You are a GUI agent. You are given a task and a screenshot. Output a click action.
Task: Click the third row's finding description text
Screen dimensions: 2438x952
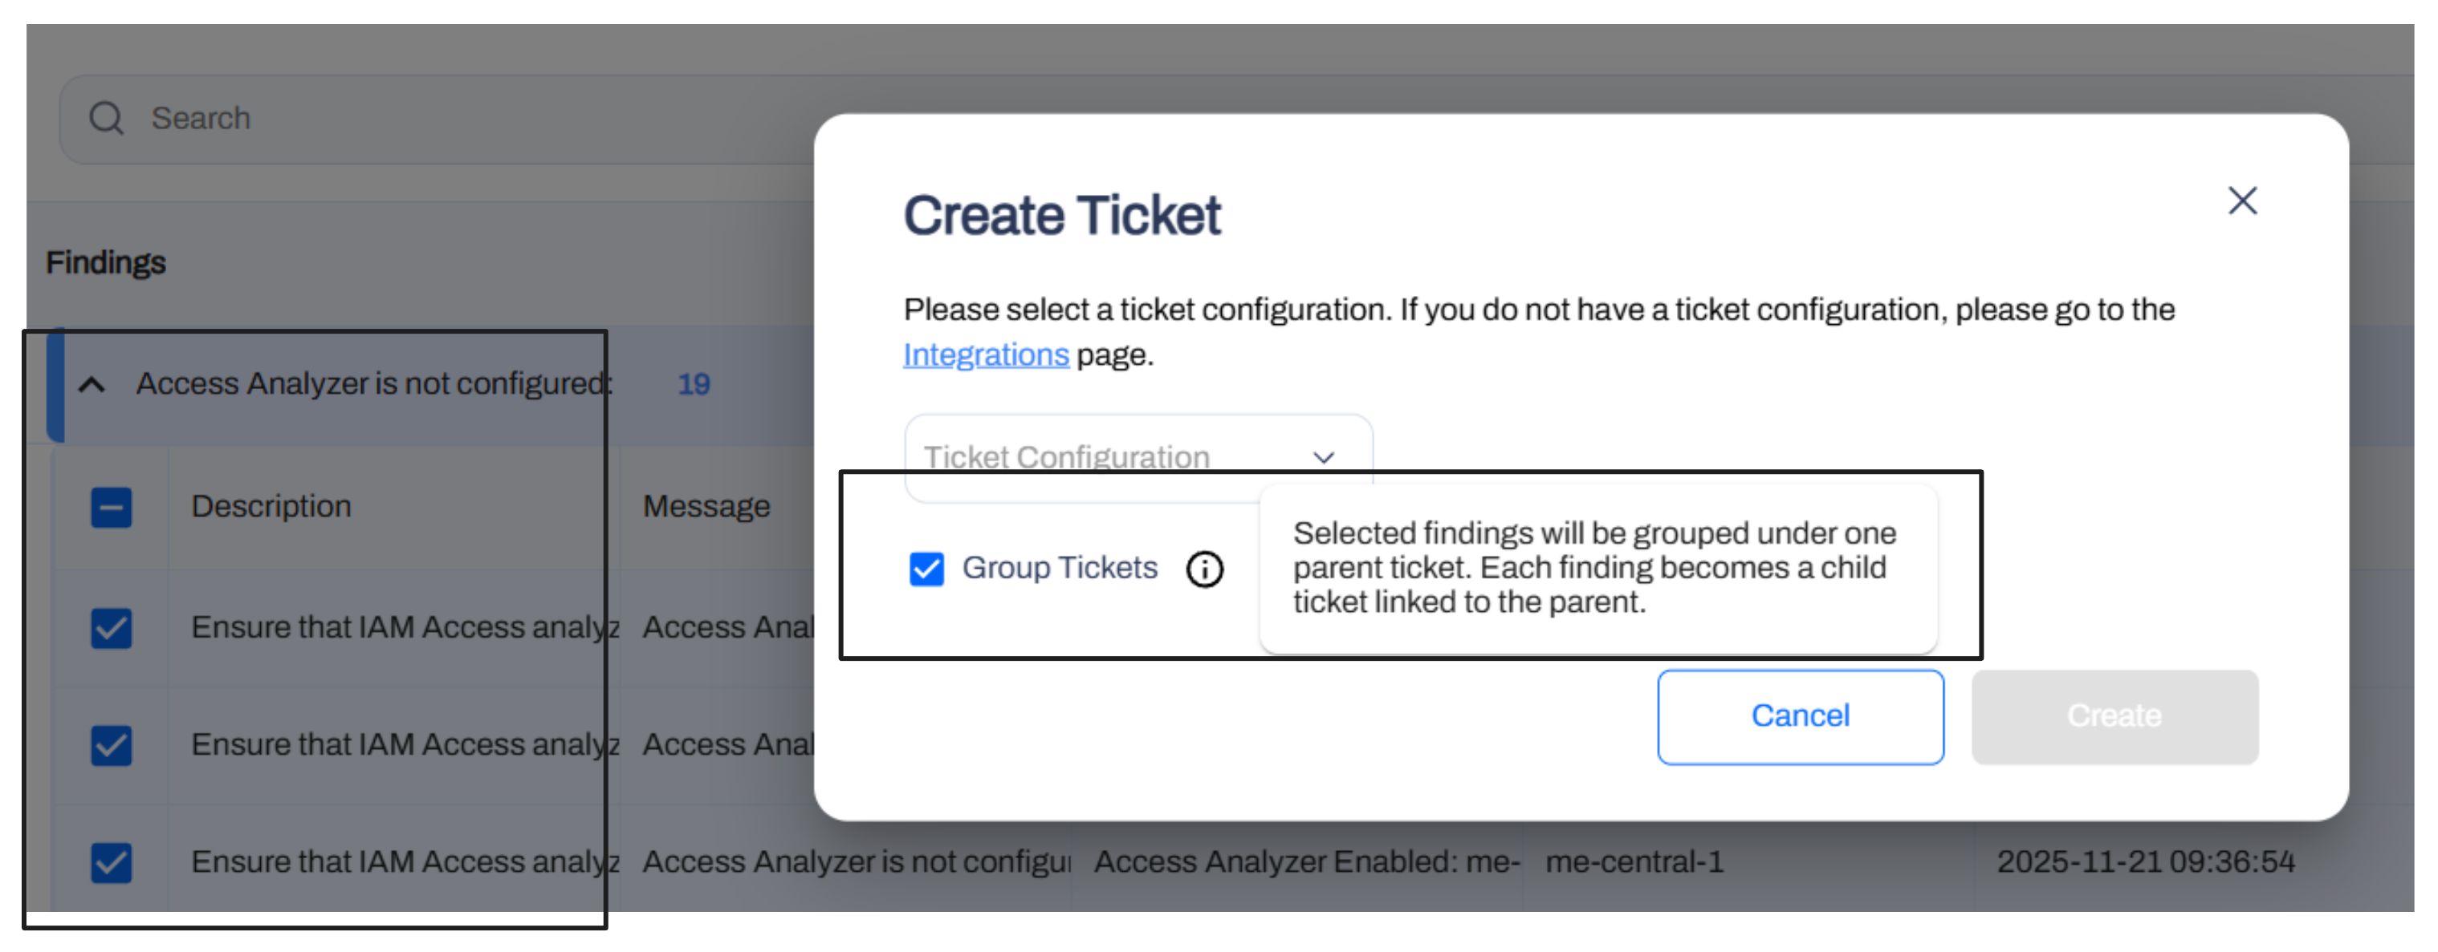404,862
